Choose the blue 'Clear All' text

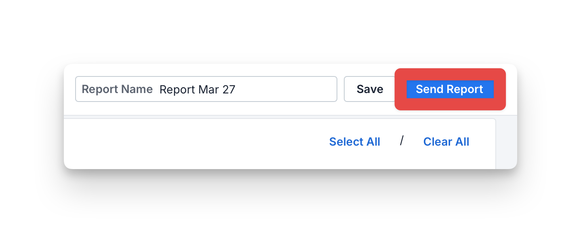[x=446, y=142]
